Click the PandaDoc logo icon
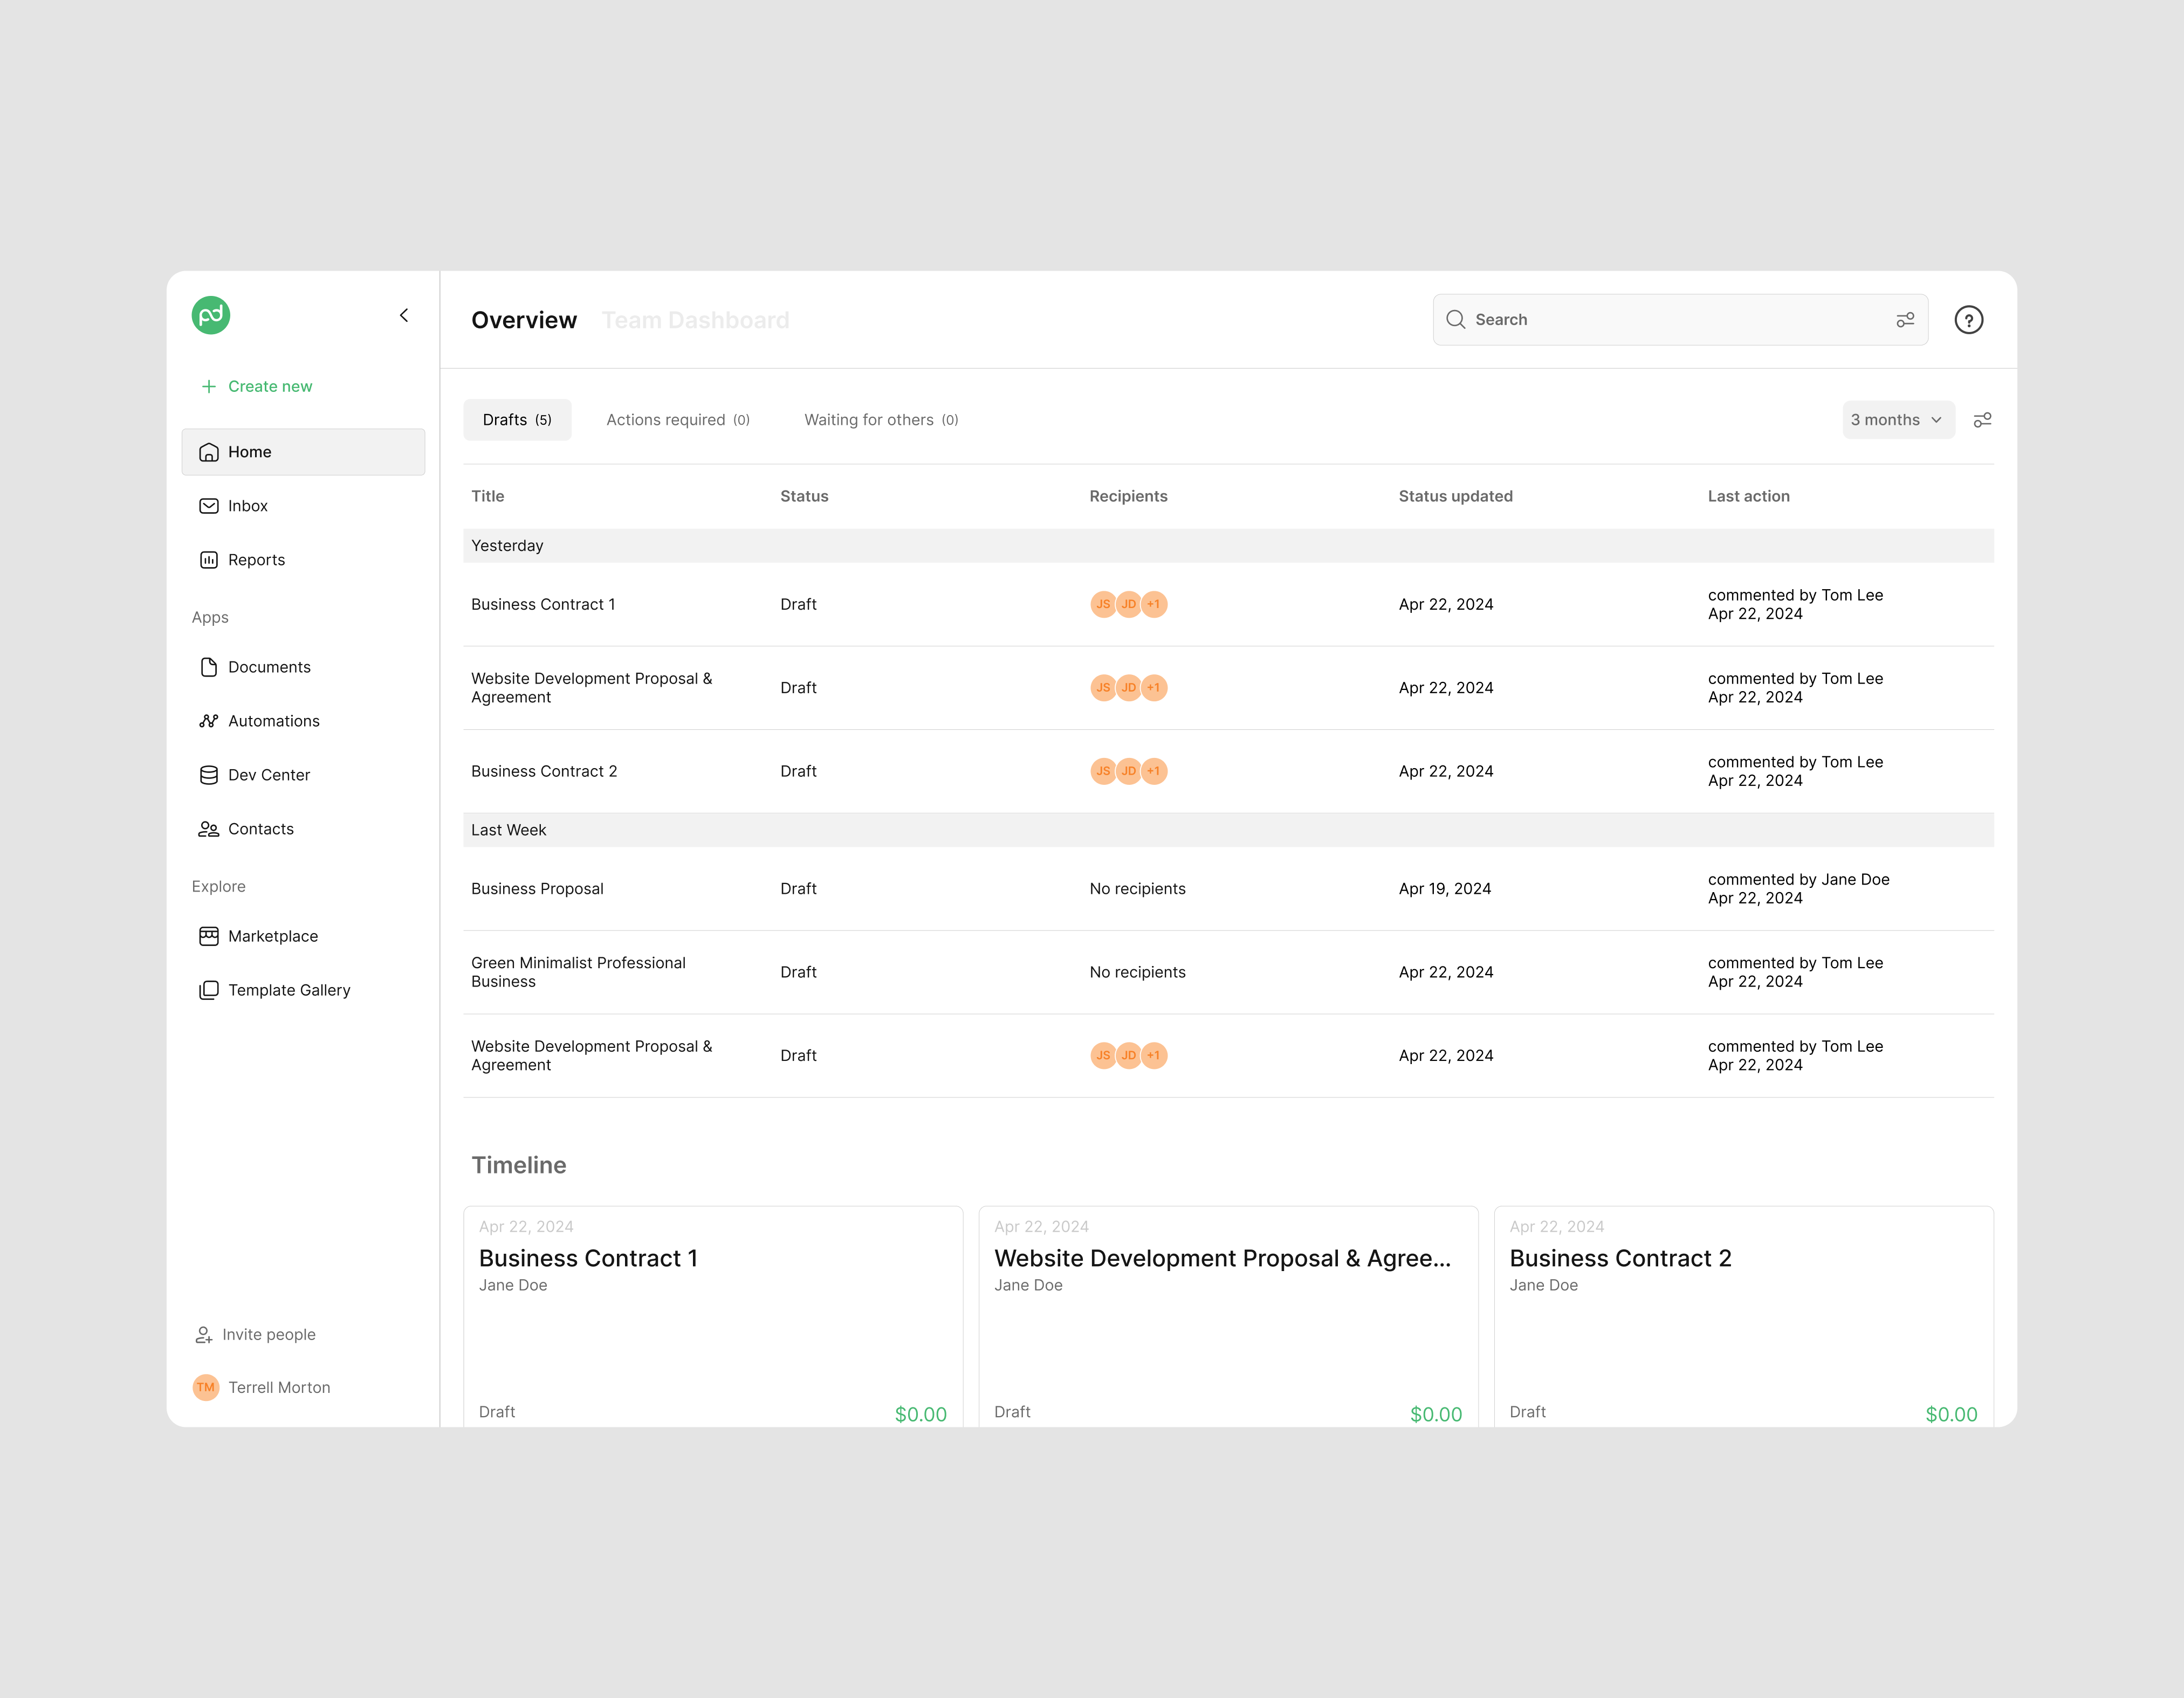 tap(211, 316)
